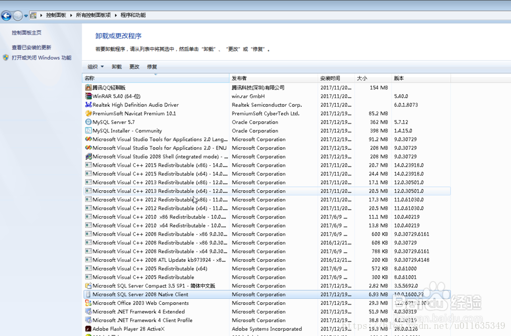The image size is (511, 336).
Task: Click version 9.0.30729.4148 cell
Action: (411, 260)
